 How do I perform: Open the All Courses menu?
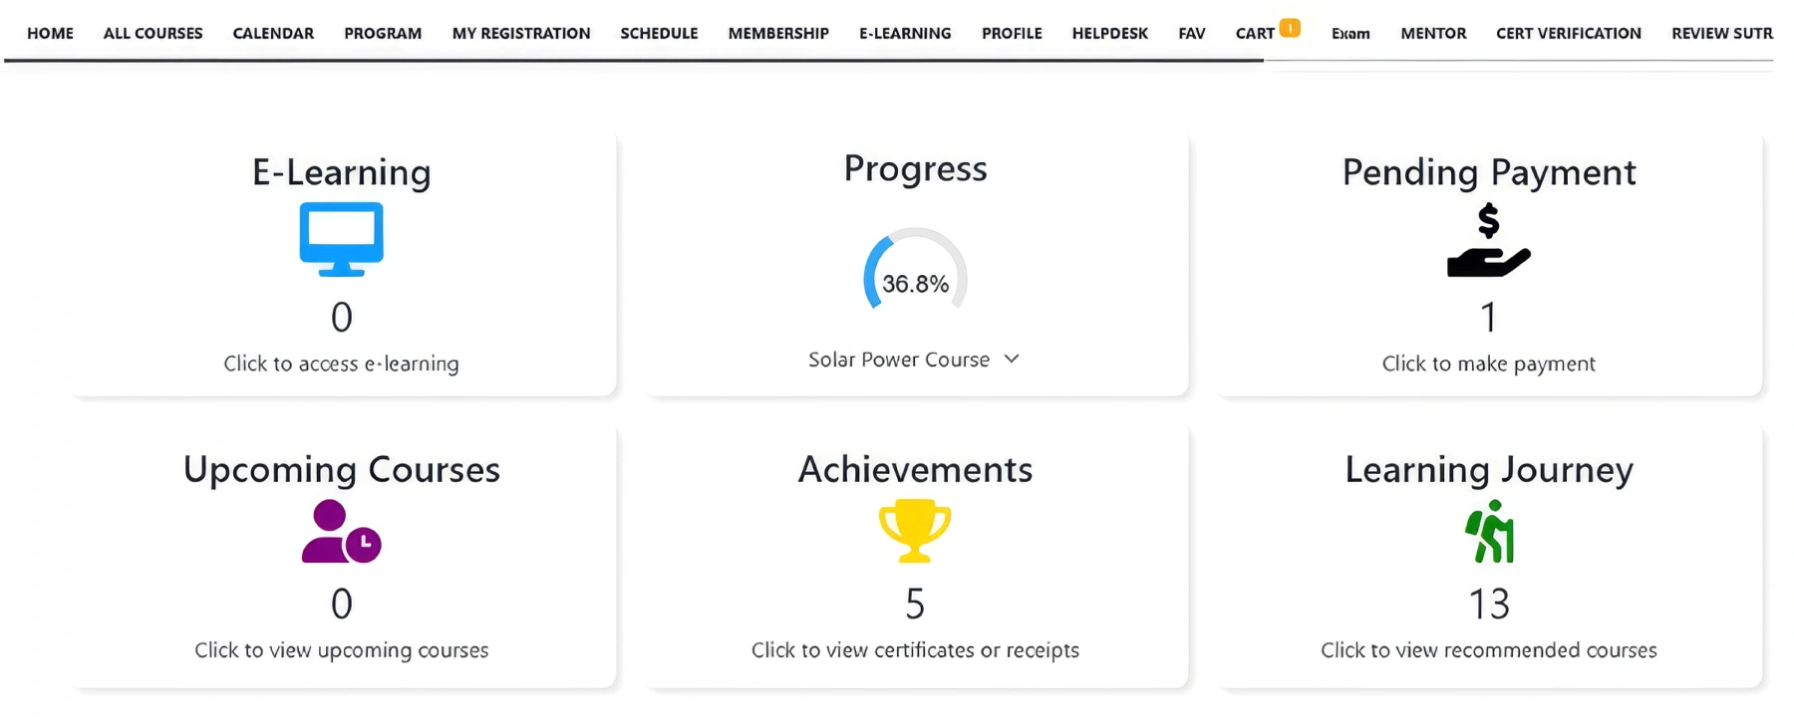[x=152, y=33]
